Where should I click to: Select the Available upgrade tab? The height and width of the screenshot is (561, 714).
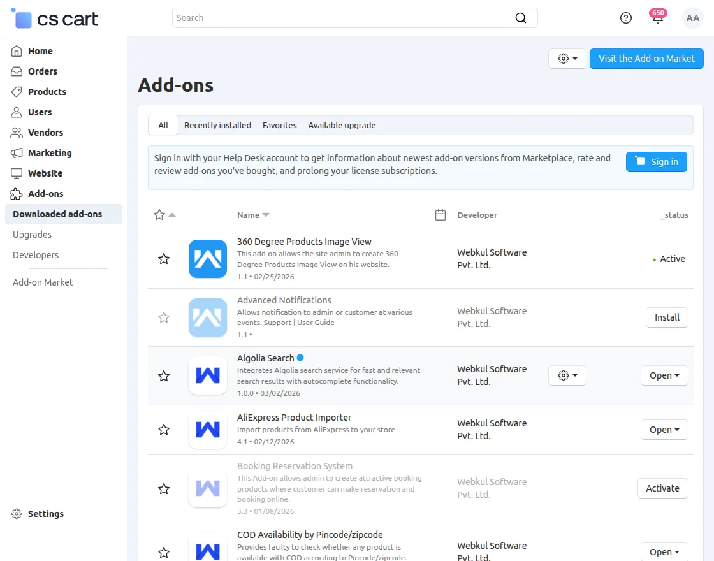[342, 125]
